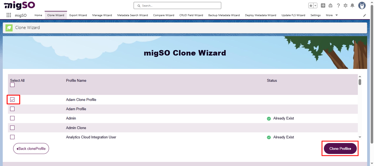Click the Analytics Cloud Integration User status icon
Image resolution: width=374 pixels, height=166 pixels.
(x=269, y=137)
